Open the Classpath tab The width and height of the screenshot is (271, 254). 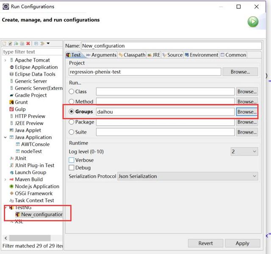(x=132, y=55)
